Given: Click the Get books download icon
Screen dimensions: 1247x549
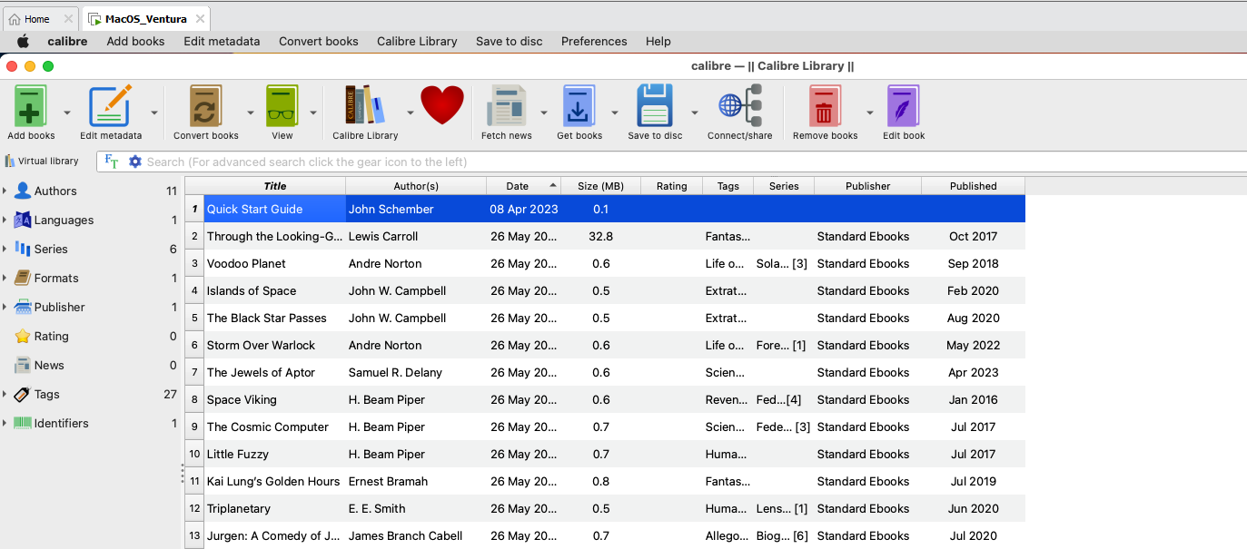Looking at the screenshot, I should coord(579,108).
